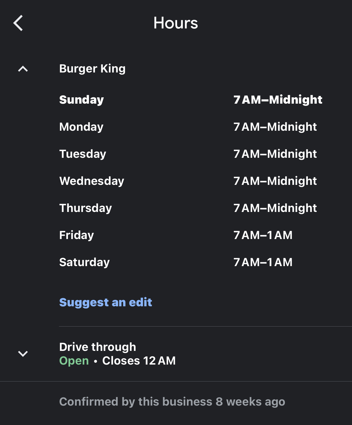The width and height of the screenshot is (352, 425).
Task: Click the Saturday row label
Action: [84, 262]
